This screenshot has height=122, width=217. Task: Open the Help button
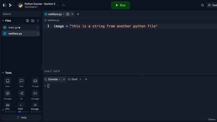tap(21, 118)
